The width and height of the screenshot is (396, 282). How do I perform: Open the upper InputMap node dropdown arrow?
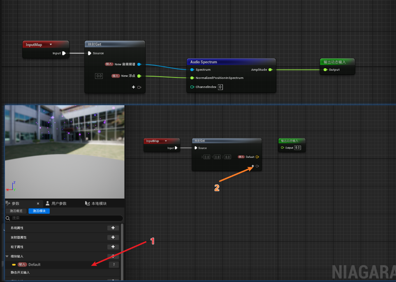[x=51, y=44]
